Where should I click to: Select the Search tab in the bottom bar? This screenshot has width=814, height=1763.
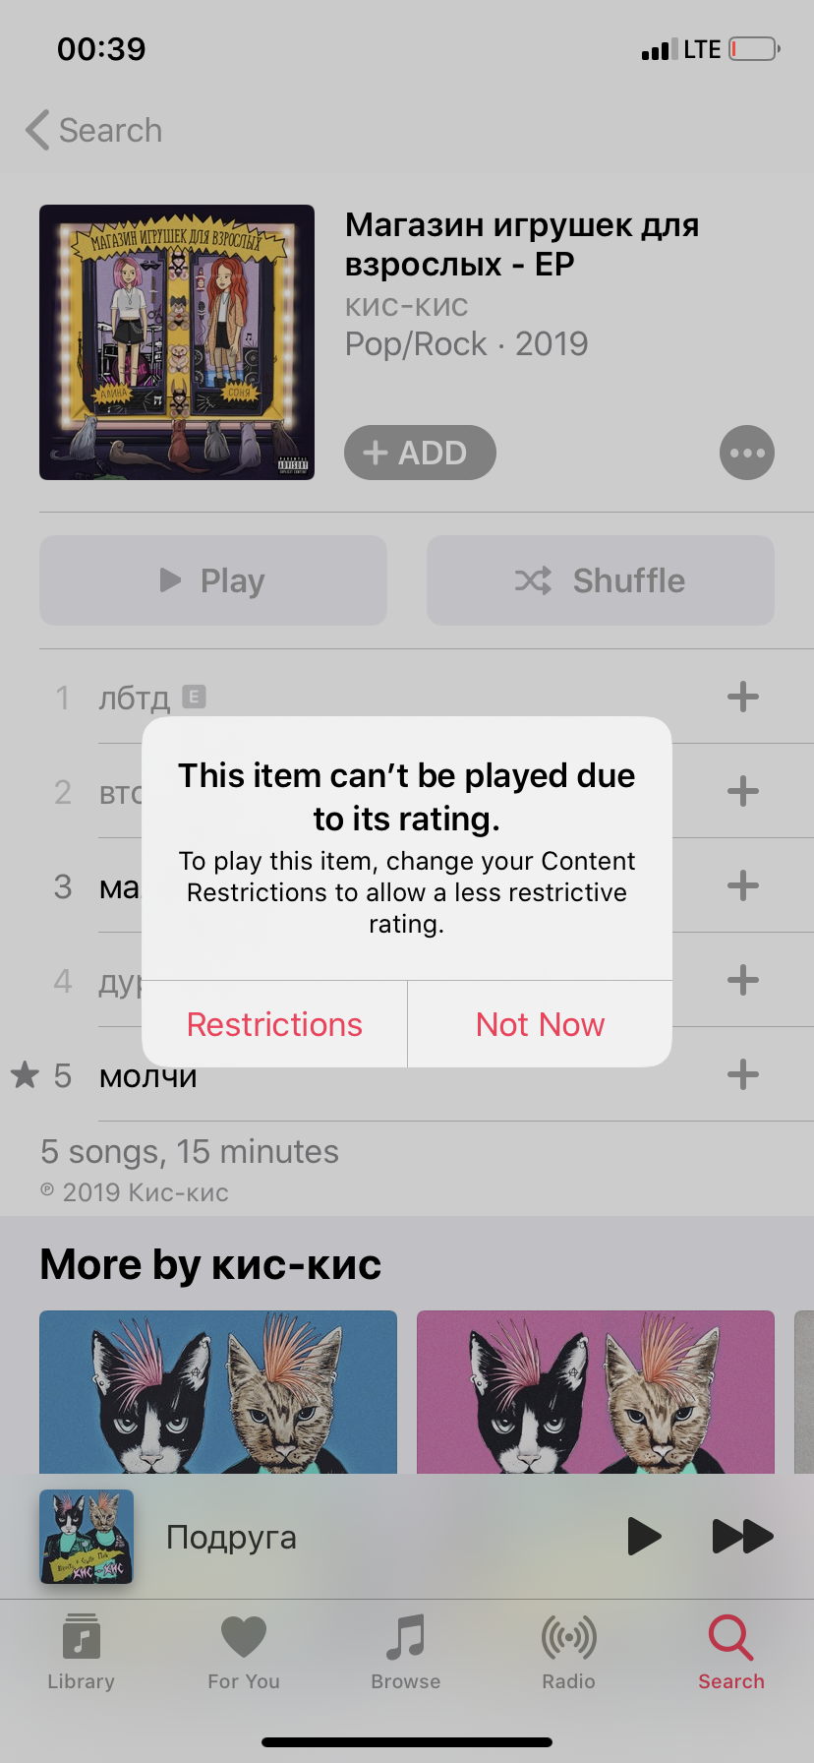pyautogui.click(x=731, y=1652)
